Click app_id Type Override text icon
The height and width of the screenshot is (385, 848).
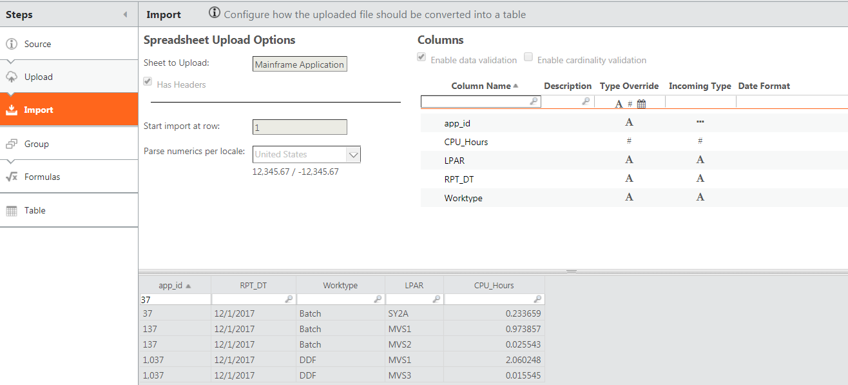click(629, 123)
